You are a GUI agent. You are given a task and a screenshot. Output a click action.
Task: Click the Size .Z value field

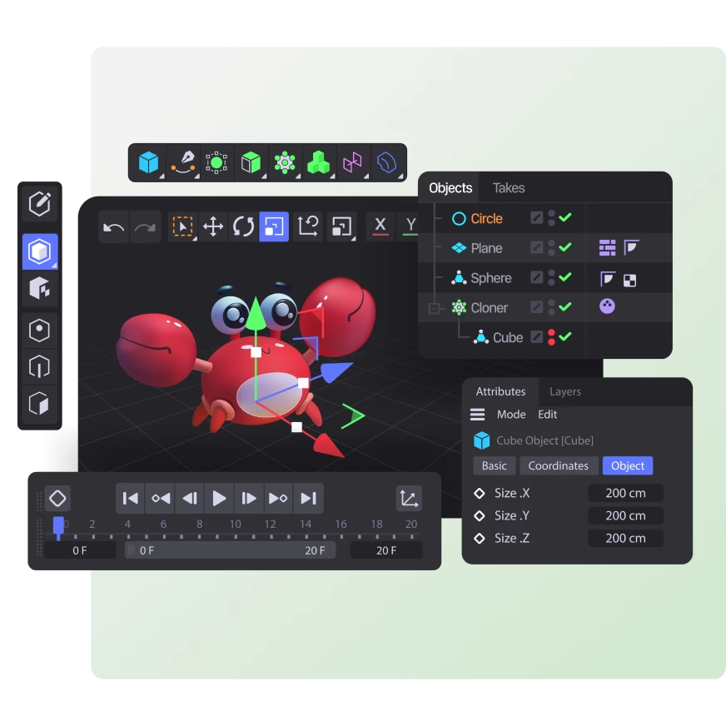[x=625, y=538]
